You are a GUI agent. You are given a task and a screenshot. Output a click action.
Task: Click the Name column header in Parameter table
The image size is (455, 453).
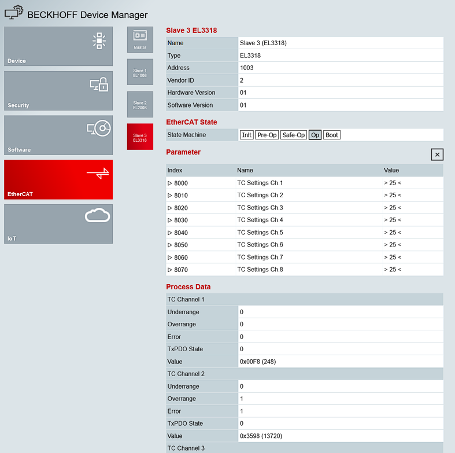click(x=245, y=171)
